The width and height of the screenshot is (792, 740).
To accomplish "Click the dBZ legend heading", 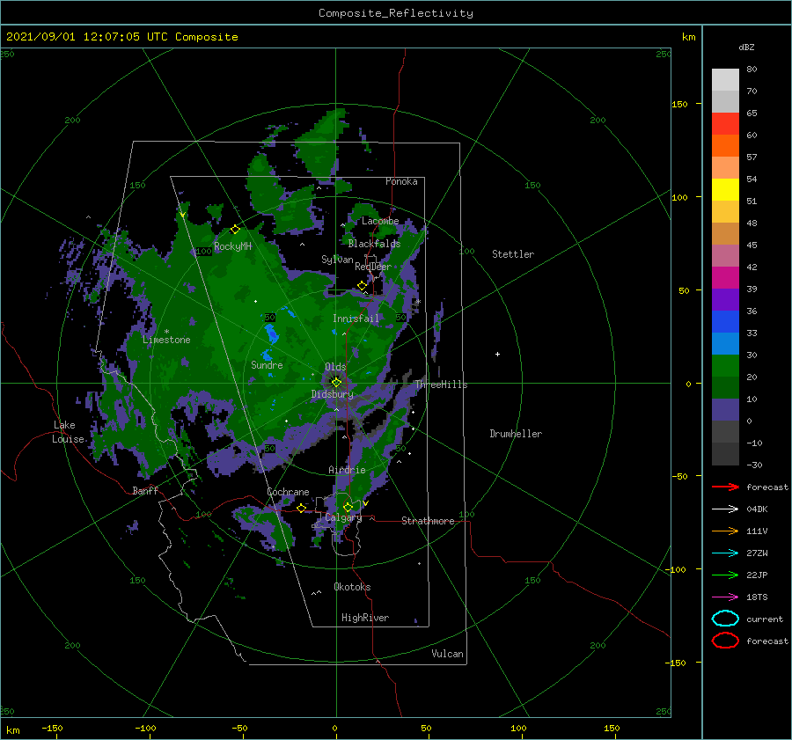I will (x=746, y=48).
